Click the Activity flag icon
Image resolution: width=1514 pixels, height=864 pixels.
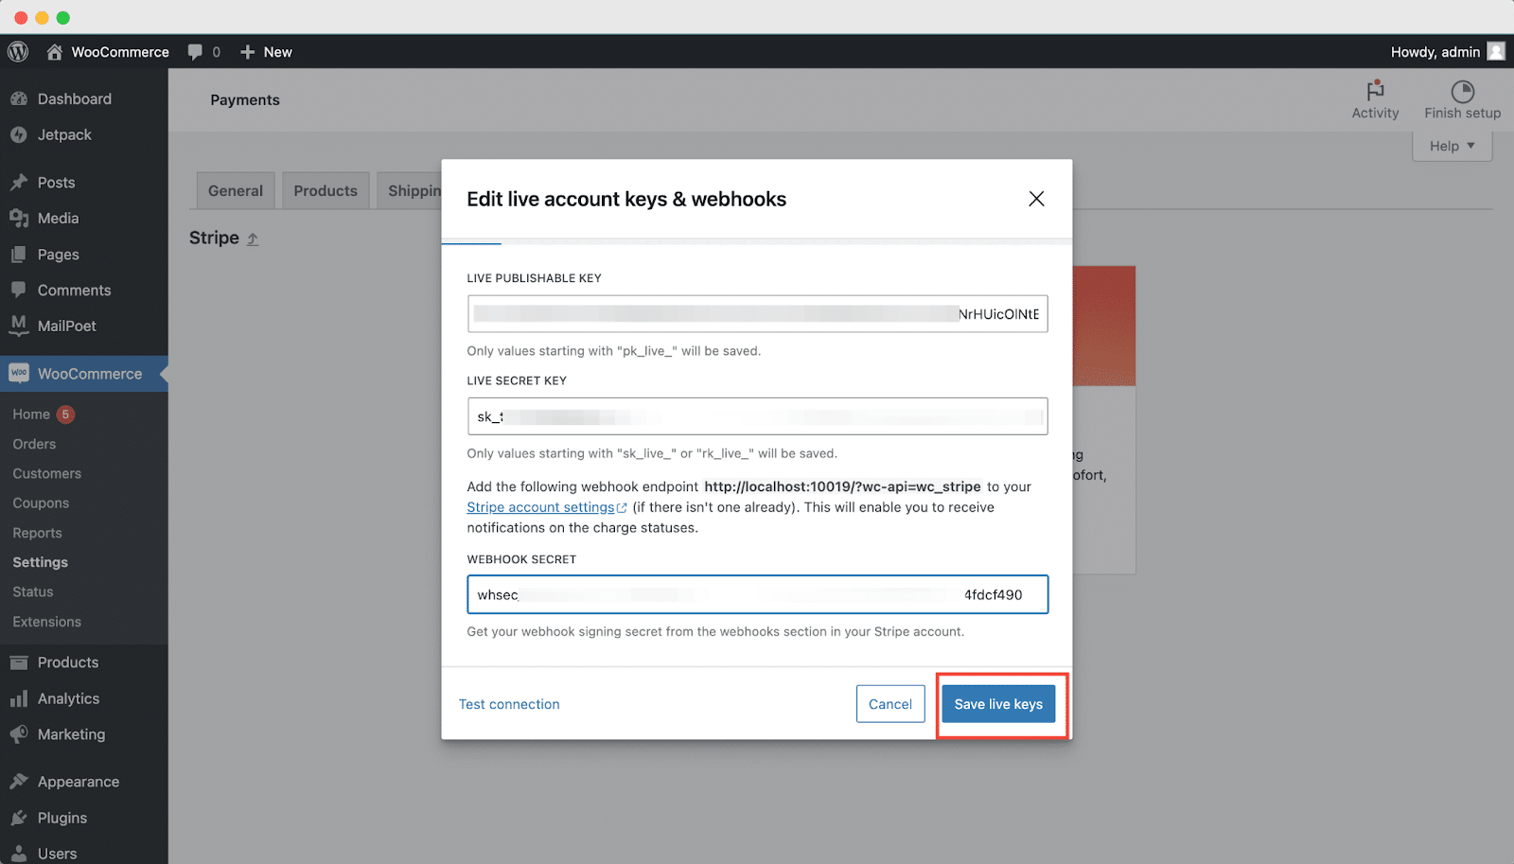coord(1375,91)
